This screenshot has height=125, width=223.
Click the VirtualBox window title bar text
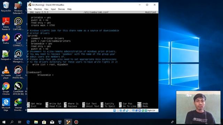pyautogui.click(x=48, y=5)
